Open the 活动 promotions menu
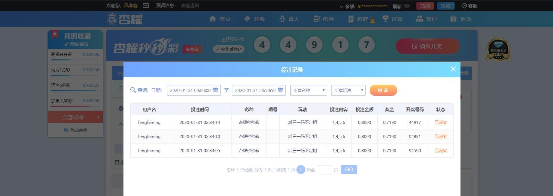This screenshot has width=553, height=196. click(461, 19)
